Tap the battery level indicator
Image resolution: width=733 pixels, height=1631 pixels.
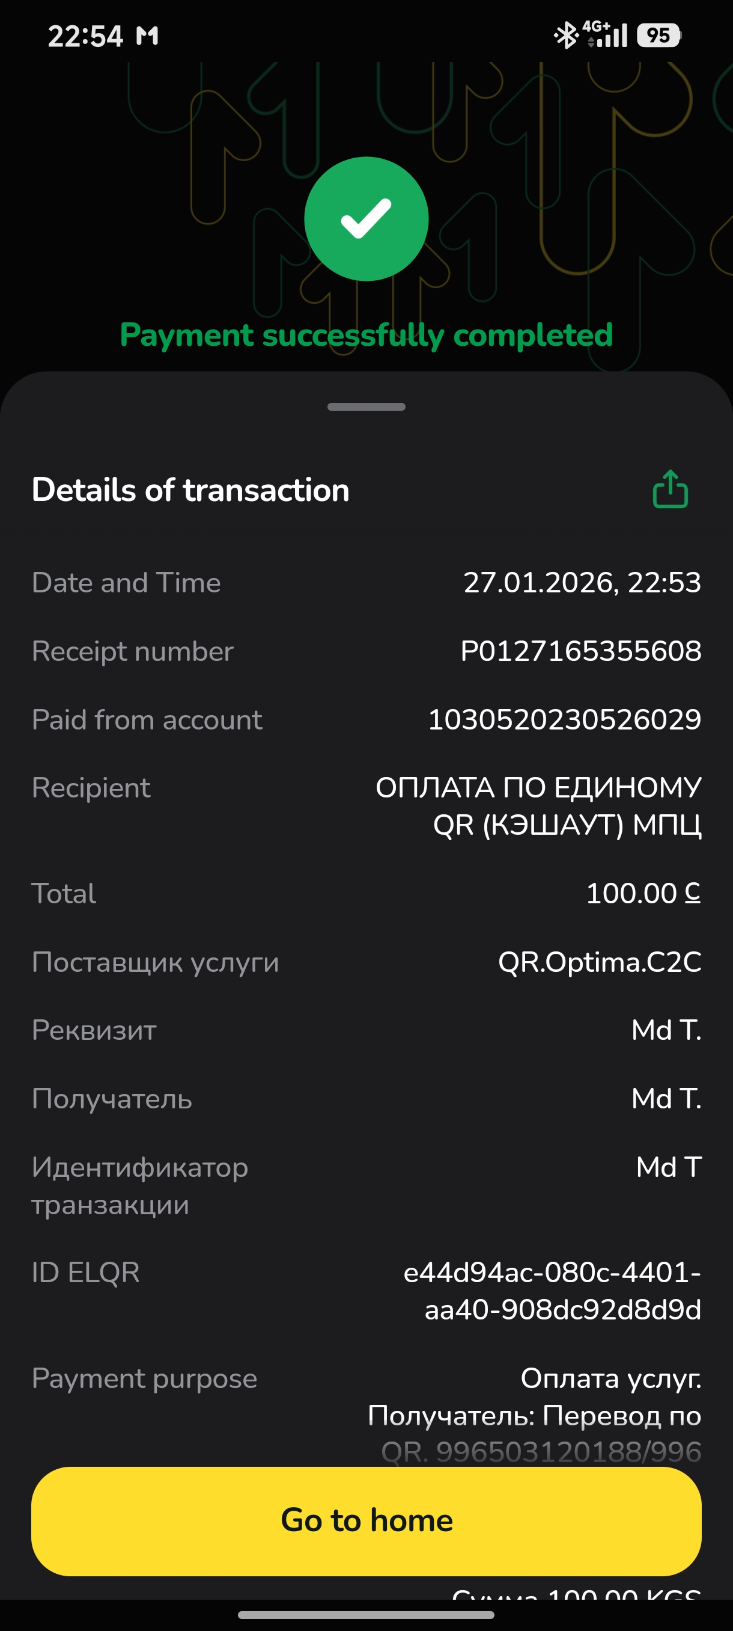point(658,35)
